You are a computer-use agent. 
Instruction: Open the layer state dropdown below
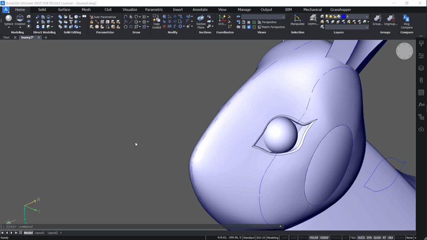click(346, 27)
